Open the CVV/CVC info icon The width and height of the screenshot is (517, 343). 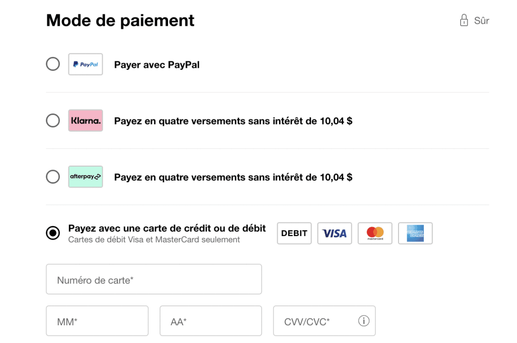pos(364,321)
